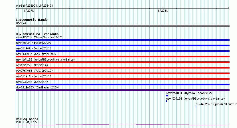Click the esv2422239 (SimonSanchez2007) label

[39, 37]
